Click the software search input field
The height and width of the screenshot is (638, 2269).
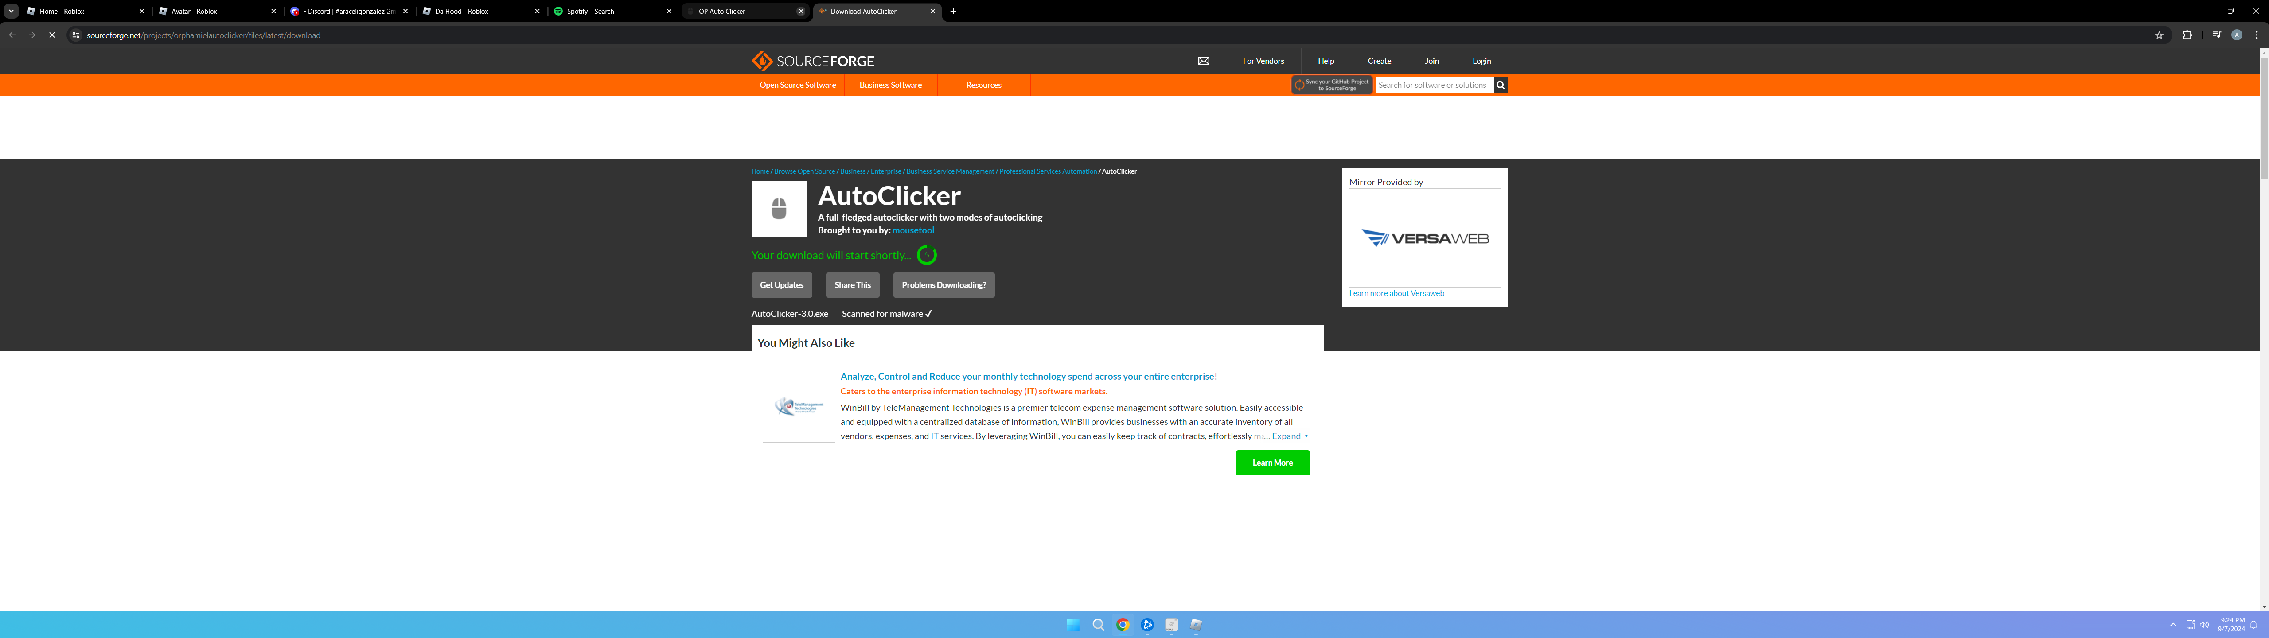click(x=1433, y=86)
